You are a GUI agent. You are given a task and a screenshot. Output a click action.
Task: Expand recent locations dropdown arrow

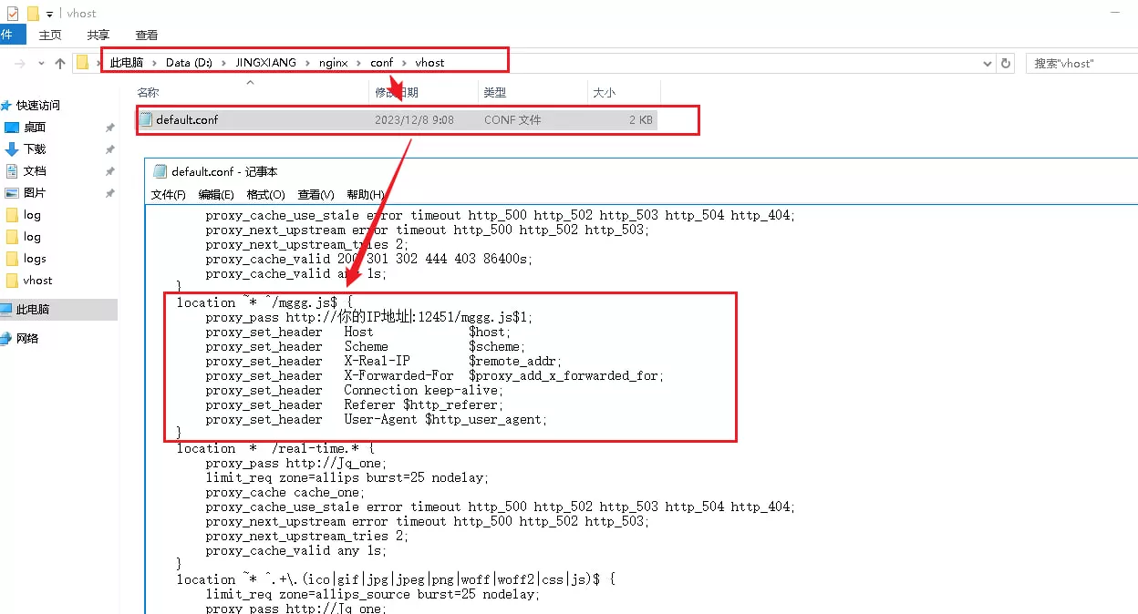pos(41,64)
